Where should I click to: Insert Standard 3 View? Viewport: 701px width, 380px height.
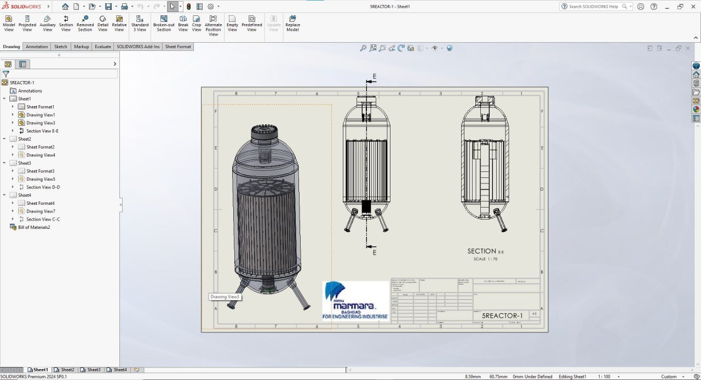(140, 24)
